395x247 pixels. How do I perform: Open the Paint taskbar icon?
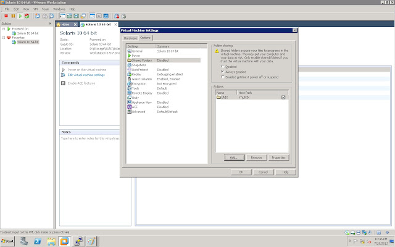(x=91, y=241)
